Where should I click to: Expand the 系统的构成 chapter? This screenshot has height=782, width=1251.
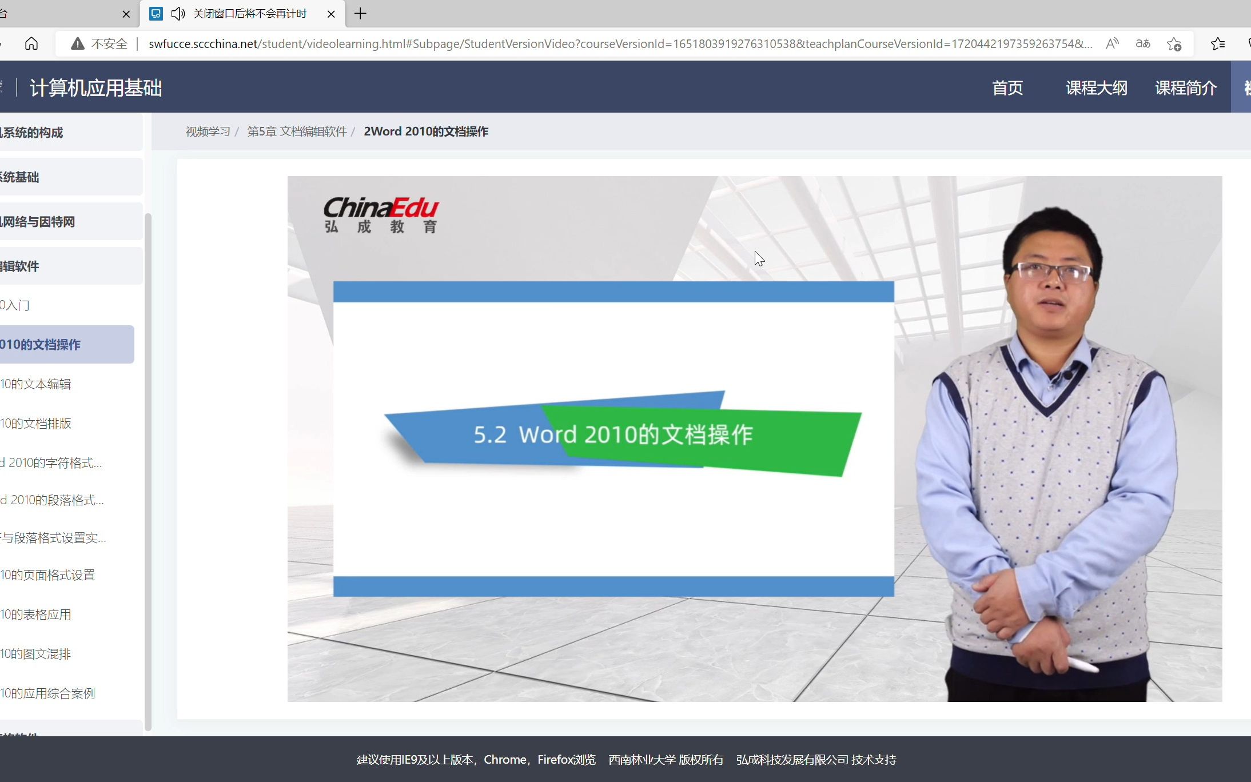point(71,132)
